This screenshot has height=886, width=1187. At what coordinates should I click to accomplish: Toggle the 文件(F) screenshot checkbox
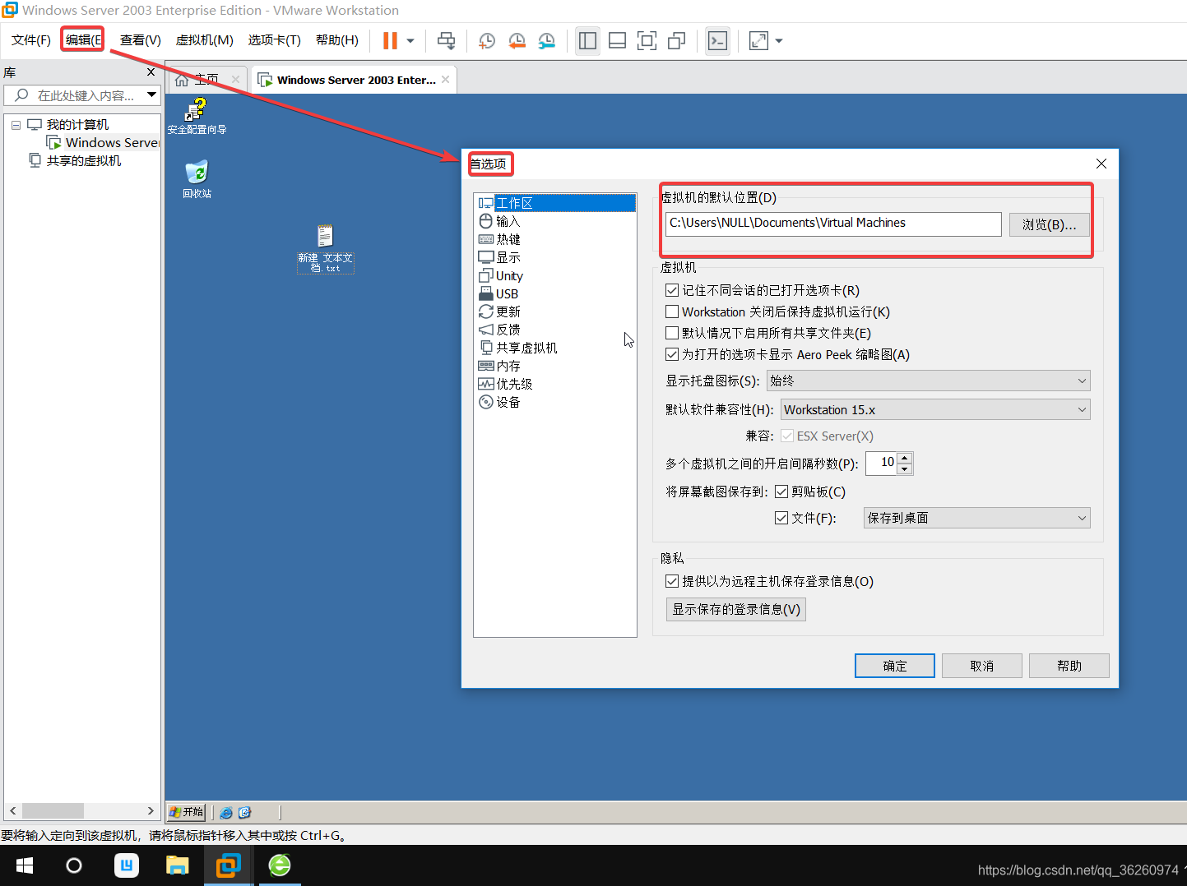pos(781,518)
